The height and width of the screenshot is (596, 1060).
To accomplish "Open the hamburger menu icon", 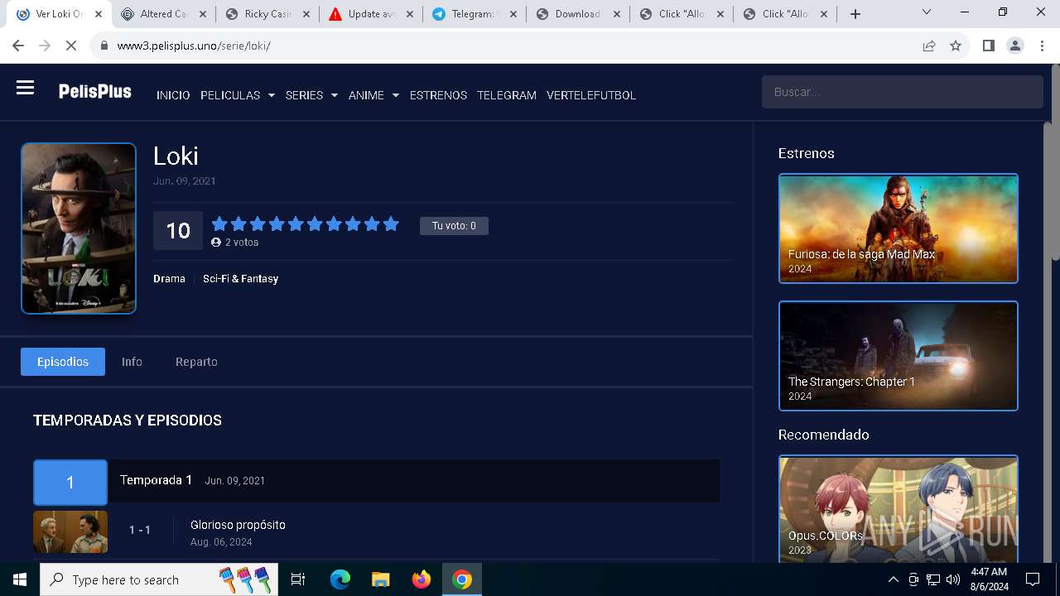I will pyautogui.click(x=25, y=88).
